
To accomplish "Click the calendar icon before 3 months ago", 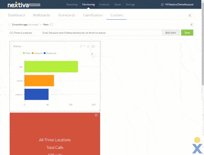I will [x=9, y=25].
